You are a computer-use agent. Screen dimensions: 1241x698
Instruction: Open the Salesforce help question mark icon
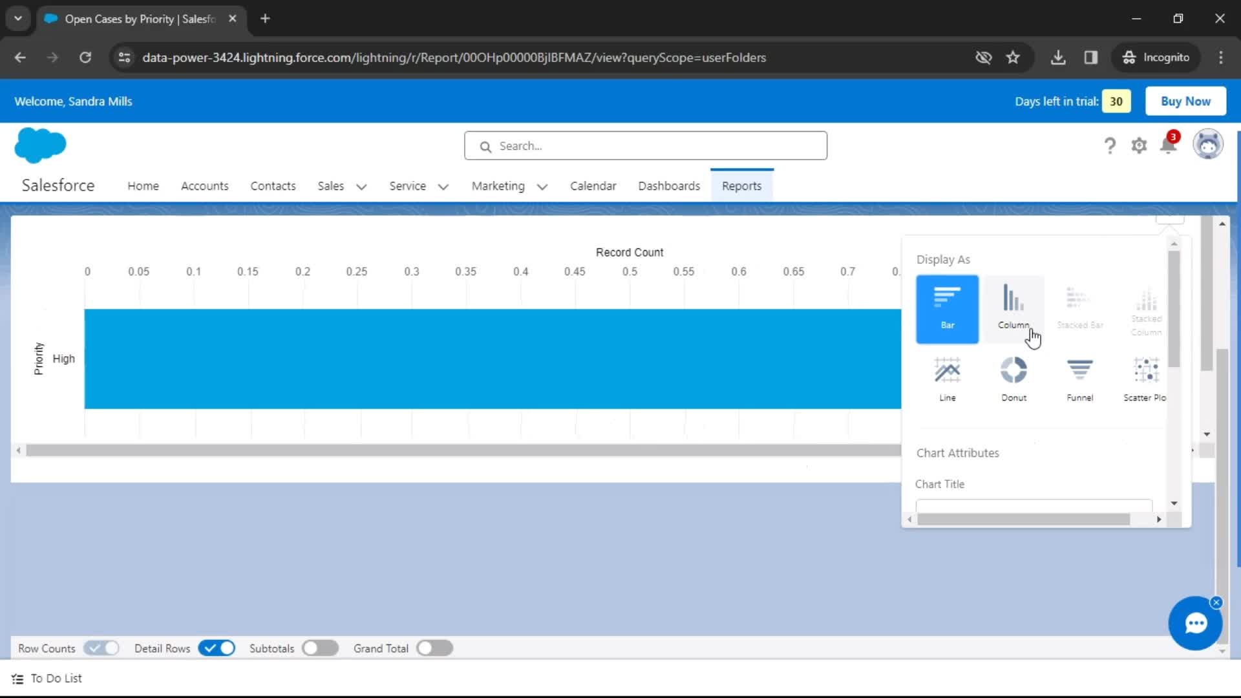pos(1110,145)
